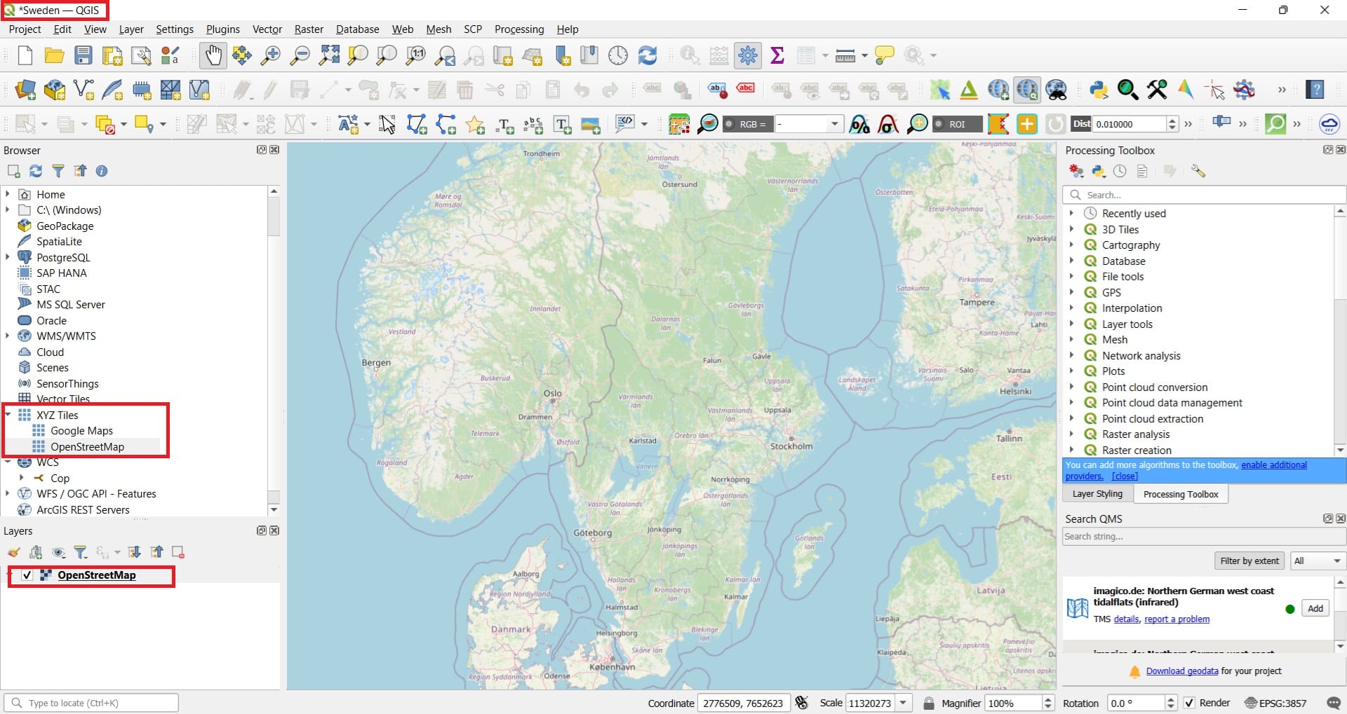
Task: Click the Zoom In magnifier tool
Action: click(270, 55)
